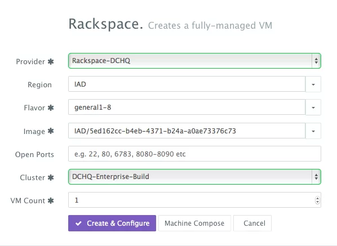Open the Flavor dropdown caret

(313, 108)
